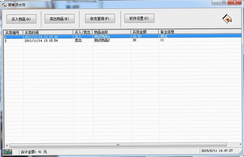The height and width of the screenshot is (157, 244).
Task: Click the 买入/卖出 column header
Action: [x=83, y=32]
